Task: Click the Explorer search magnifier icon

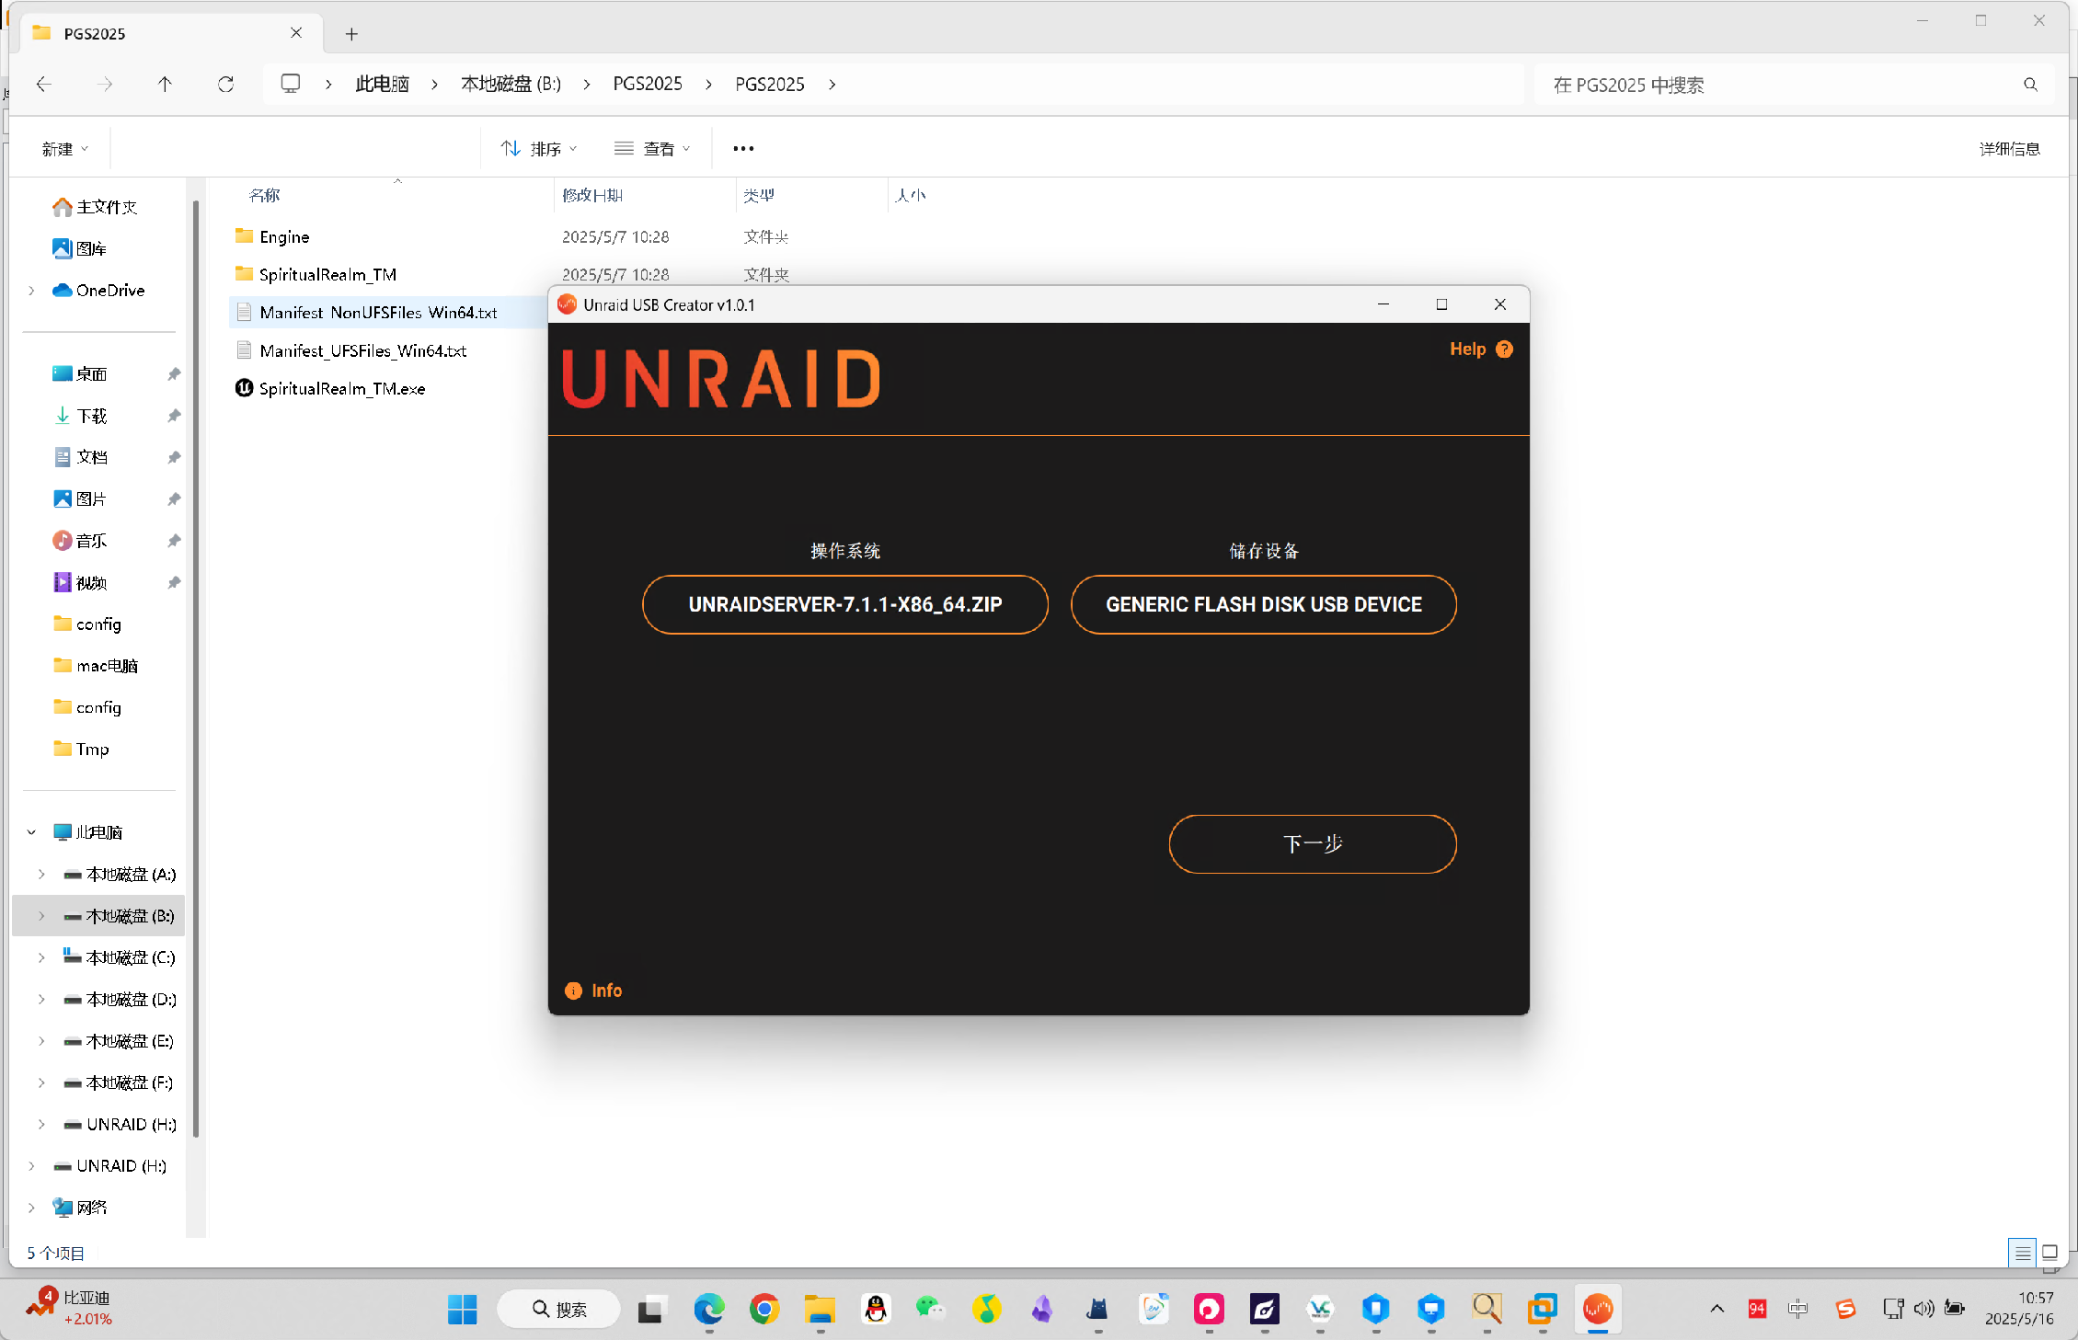Action: coord(2030,85)
